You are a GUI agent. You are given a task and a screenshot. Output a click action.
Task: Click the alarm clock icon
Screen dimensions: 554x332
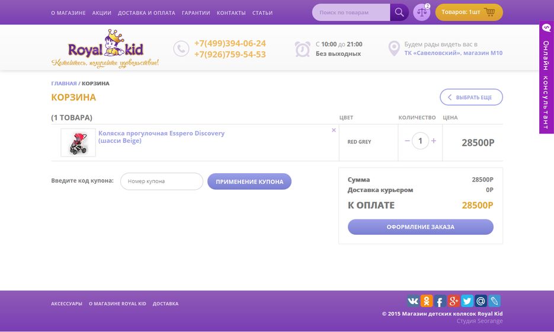302,49
